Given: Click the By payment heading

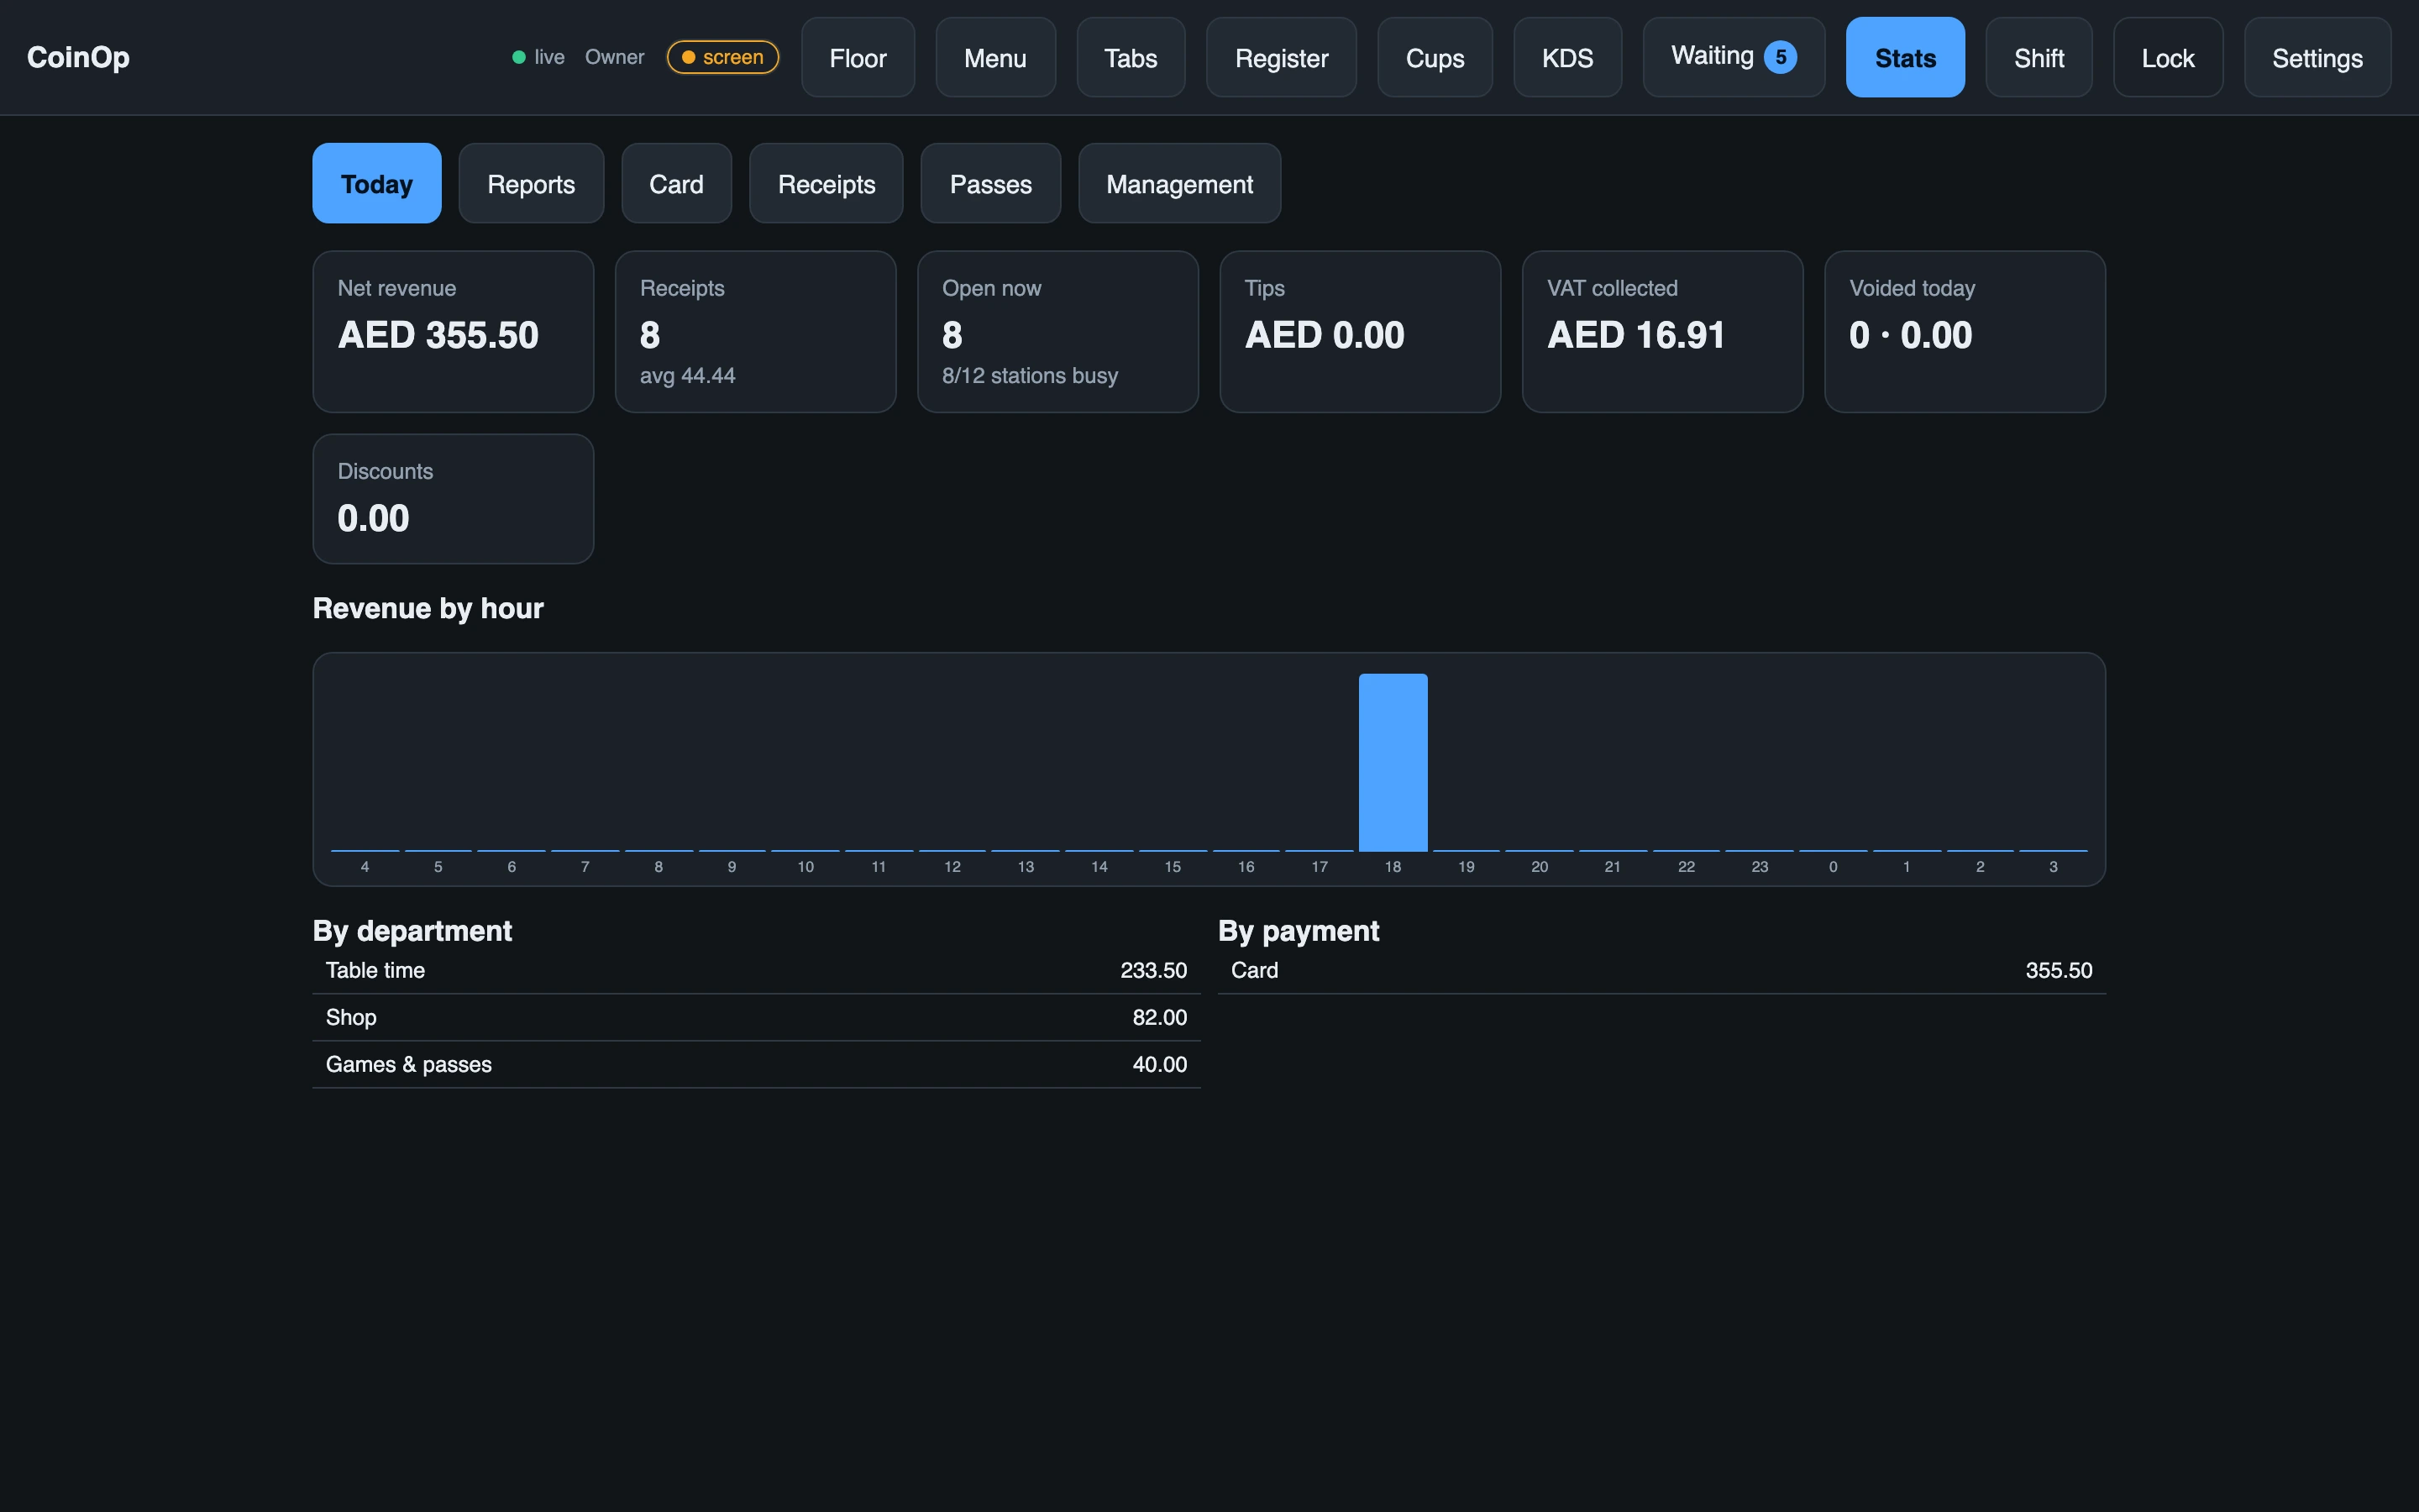Looking at the screenshot, I should click(1299, 931).
